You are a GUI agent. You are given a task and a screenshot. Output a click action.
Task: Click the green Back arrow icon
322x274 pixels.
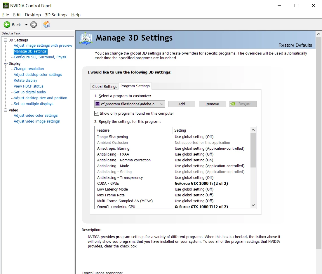point(7,25)
